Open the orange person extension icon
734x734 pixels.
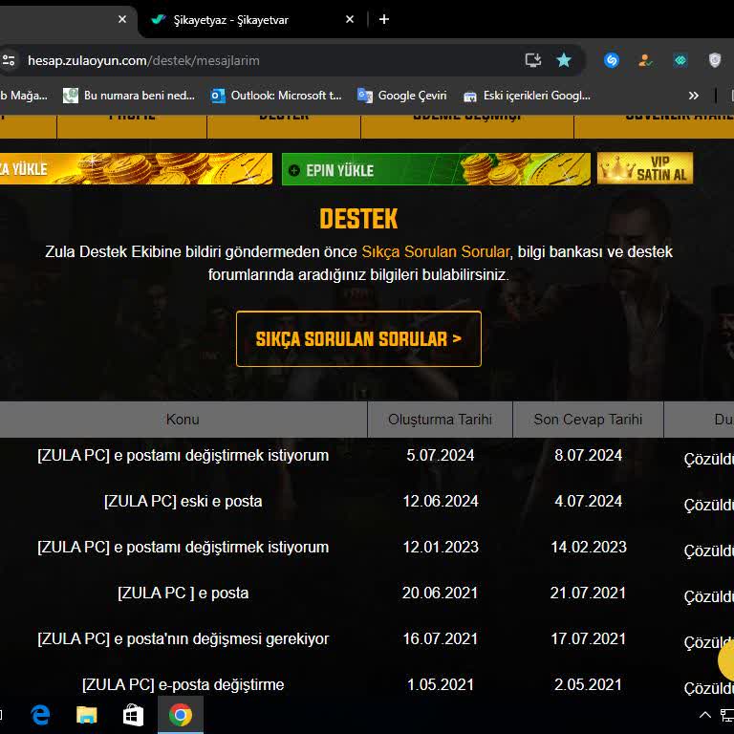(x=645, y=60)
